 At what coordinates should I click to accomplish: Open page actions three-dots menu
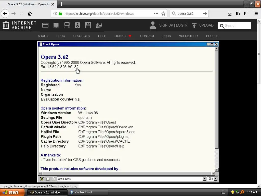point(156,14)
